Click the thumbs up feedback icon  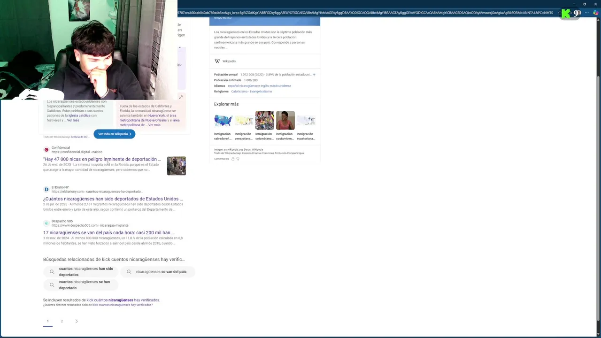pos(233,159)
